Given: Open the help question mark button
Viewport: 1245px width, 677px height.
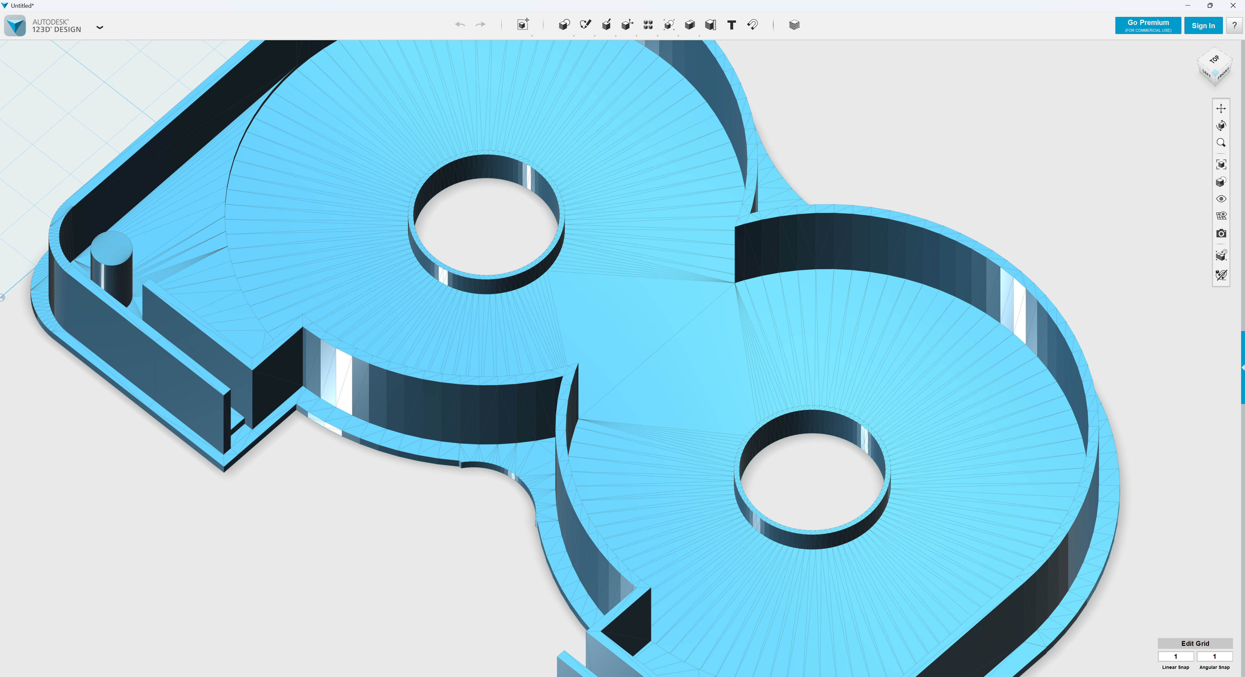Looking at the screenshot, I should 1234,26.
